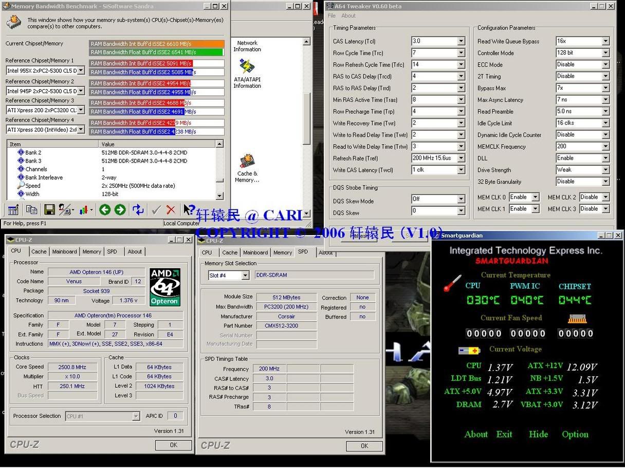Click the green RAM Bandwidth Float 6541 MB/s bar
This screenshot has width=625, height=468.
(157, 52)
